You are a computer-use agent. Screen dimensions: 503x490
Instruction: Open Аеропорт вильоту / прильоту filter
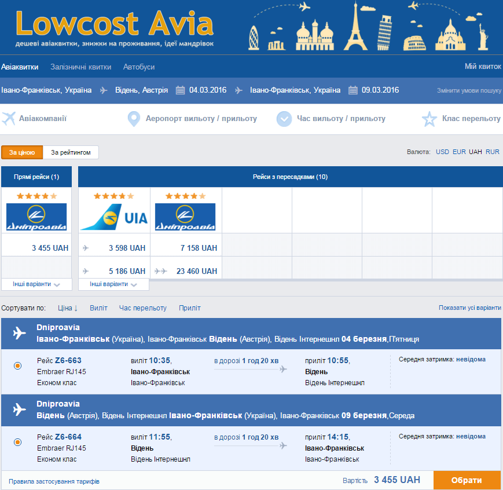[201, 119]
